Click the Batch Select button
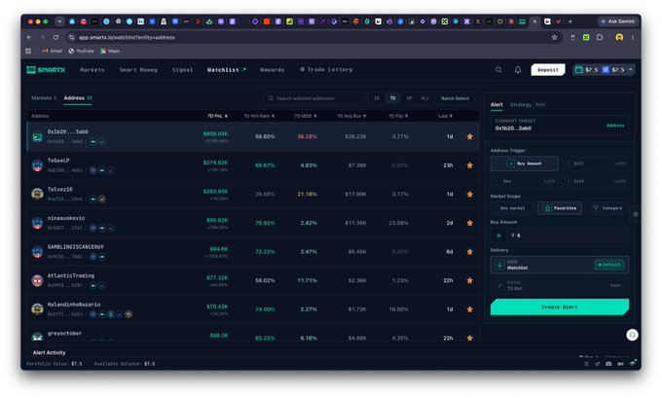This screenshot has width=662, height=398. 456,98
